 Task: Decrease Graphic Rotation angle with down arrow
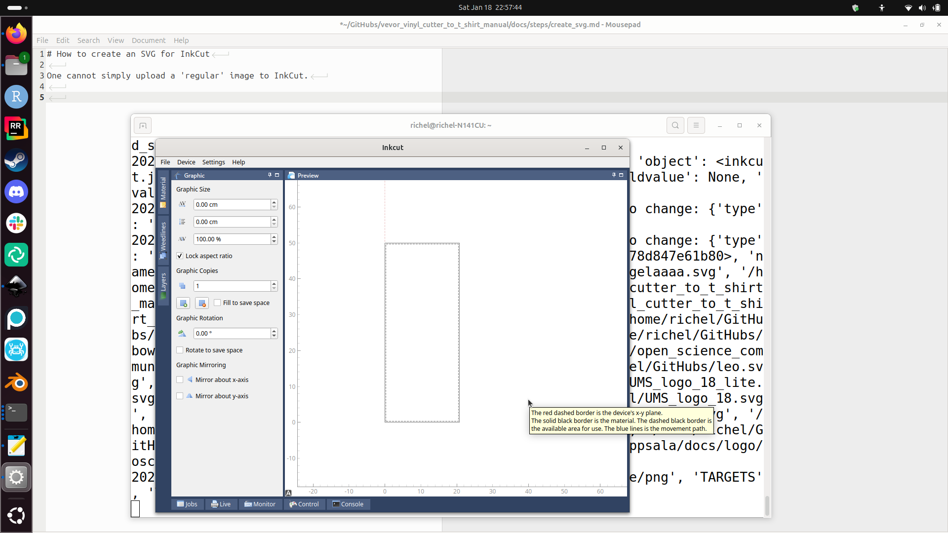click(x=274, y=336)
